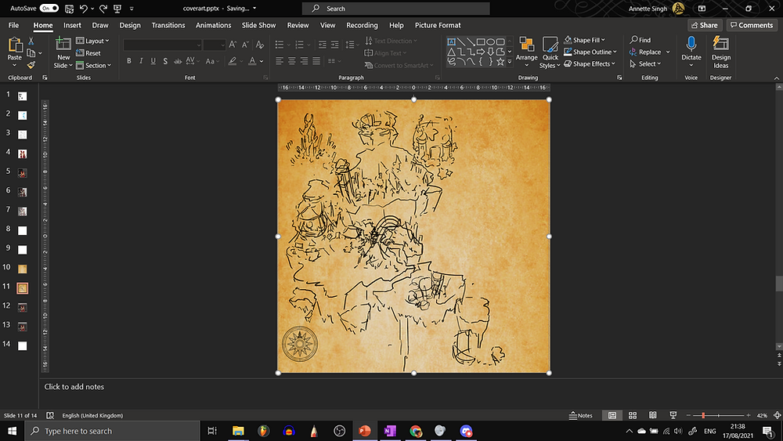Open File Explorer from taskbar
The image size is (783, 441).
pyautogui.click(x=238, y=431)
